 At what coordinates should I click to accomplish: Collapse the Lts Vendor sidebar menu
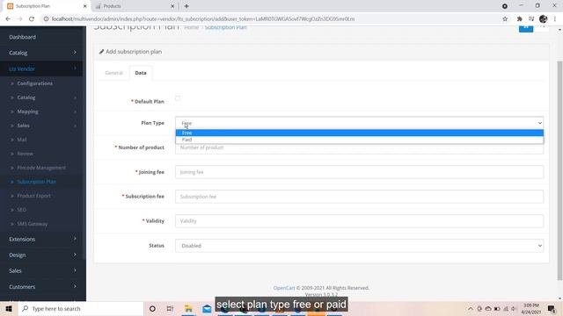click(x=41, y=68)
